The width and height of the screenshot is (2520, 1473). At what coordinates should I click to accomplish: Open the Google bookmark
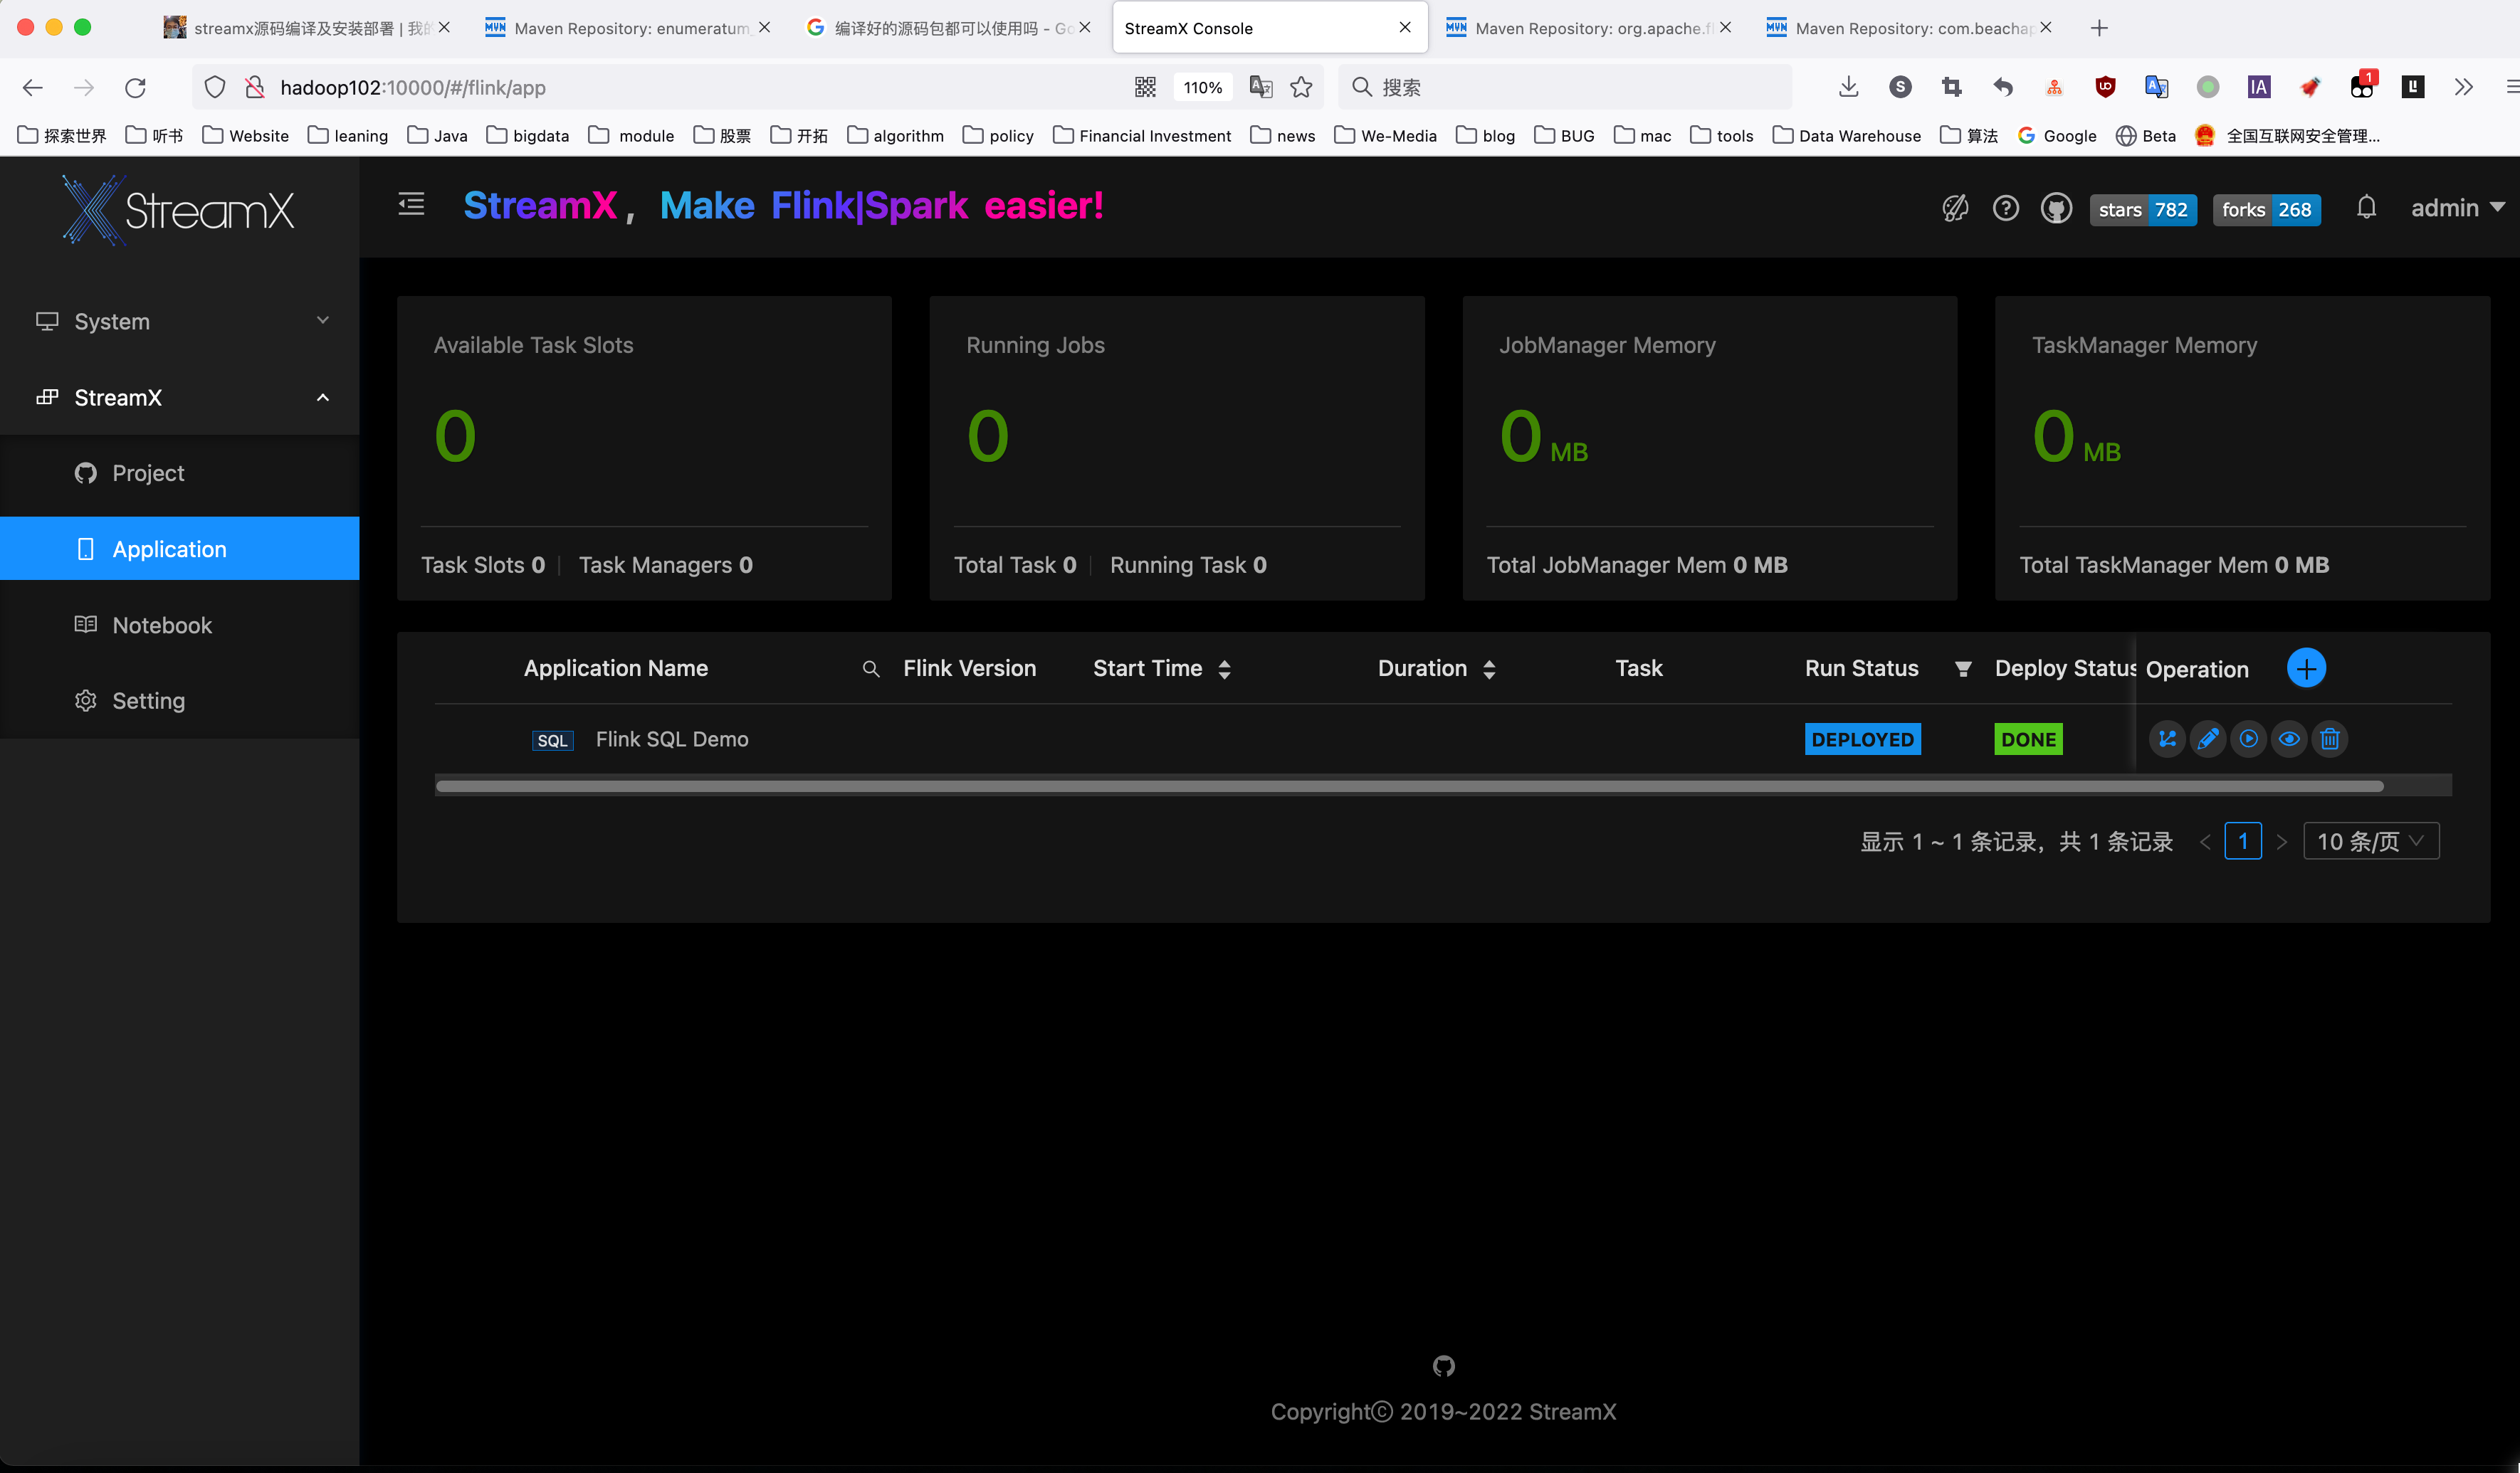click(x=2057, y=136)
